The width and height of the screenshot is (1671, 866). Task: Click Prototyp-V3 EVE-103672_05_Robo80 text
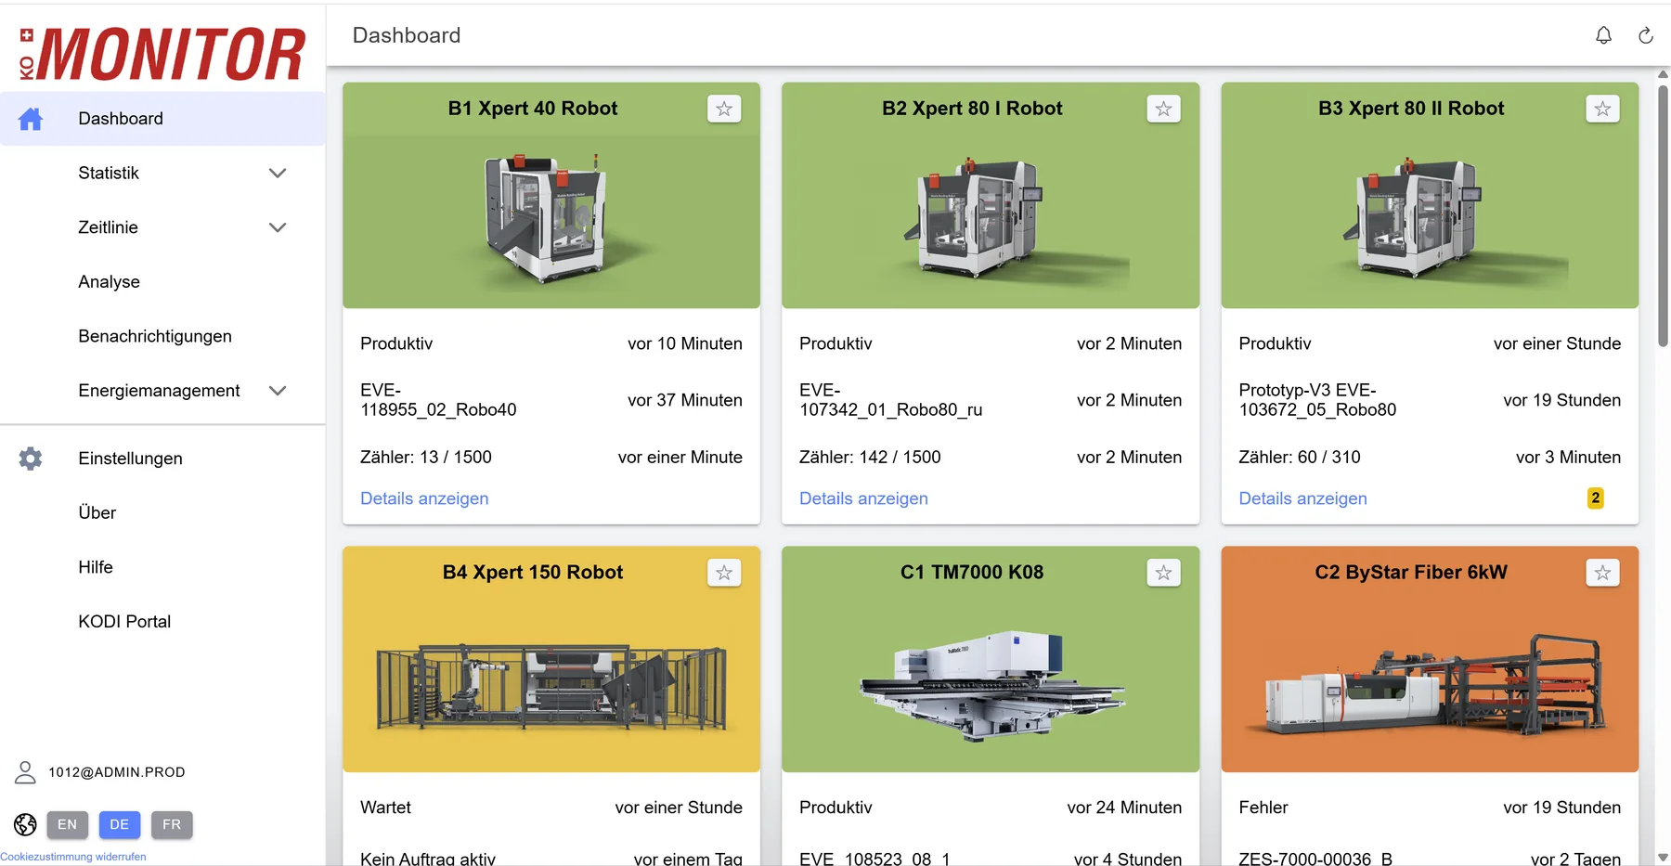tap(1317, 400)
